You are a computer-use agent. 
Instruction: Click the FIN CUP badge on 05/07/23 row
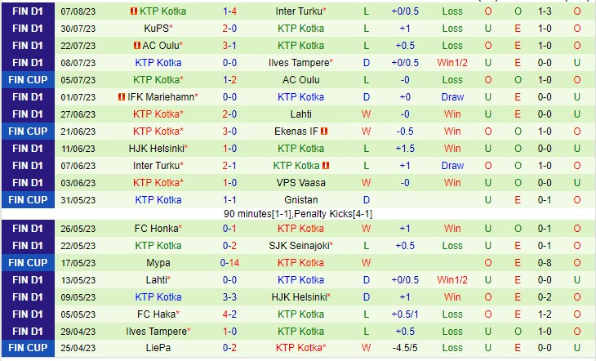point(27,80)
